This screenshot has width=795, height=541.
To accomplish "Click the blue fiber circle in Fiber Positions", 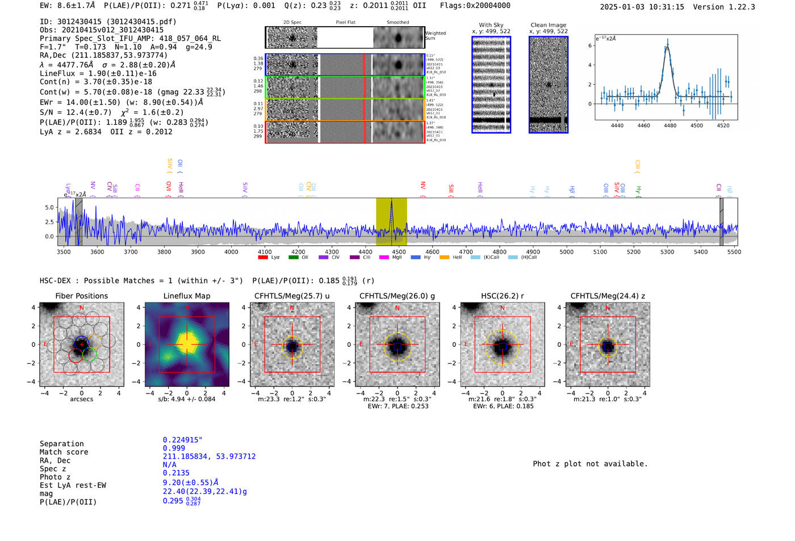I will [82, 342].
